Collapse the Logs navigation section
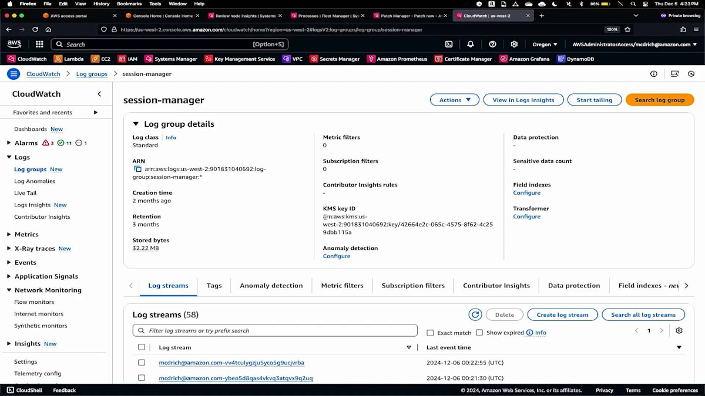The width and height of the screenshot is (705, 396). [x=9, y=157]
